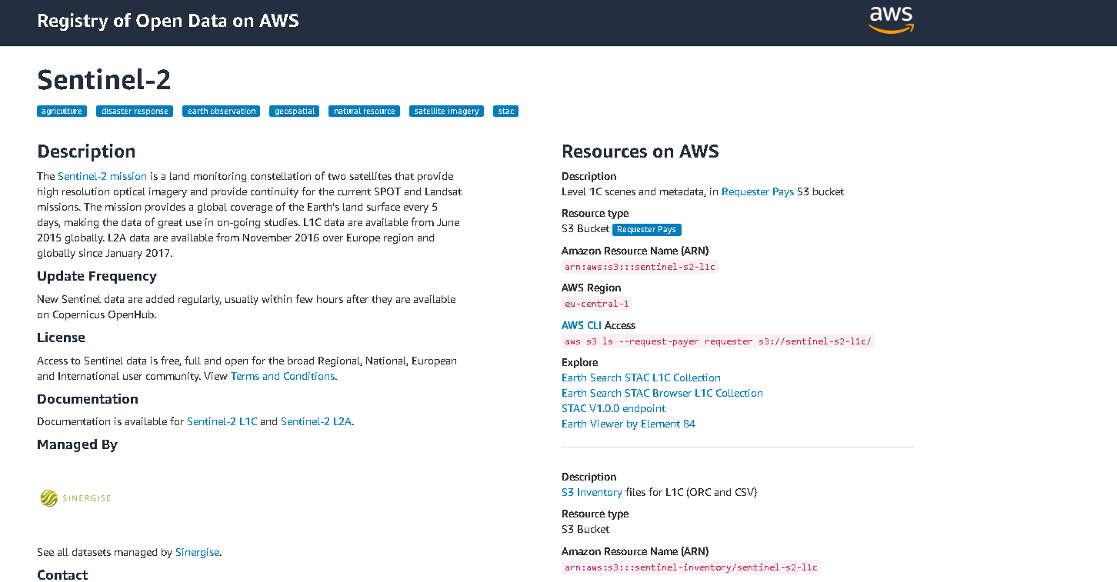Open Sentinel-2 L2A documentation link
Viewport: 1117px width, 582px height.
click(x=316, y=421)
